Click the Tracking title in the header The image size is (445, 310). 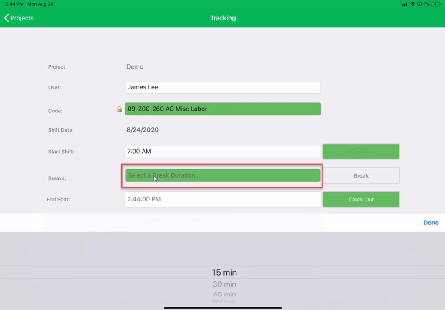(x=222, y=18)
